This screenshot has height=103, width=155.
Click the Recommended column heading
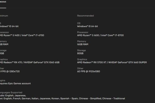tap(86, 16)
